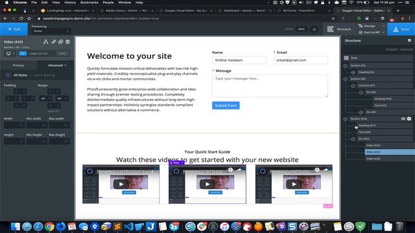Click the back arrow beside All Styles
Screen dimensions: 415x233
tap(8, 75)
